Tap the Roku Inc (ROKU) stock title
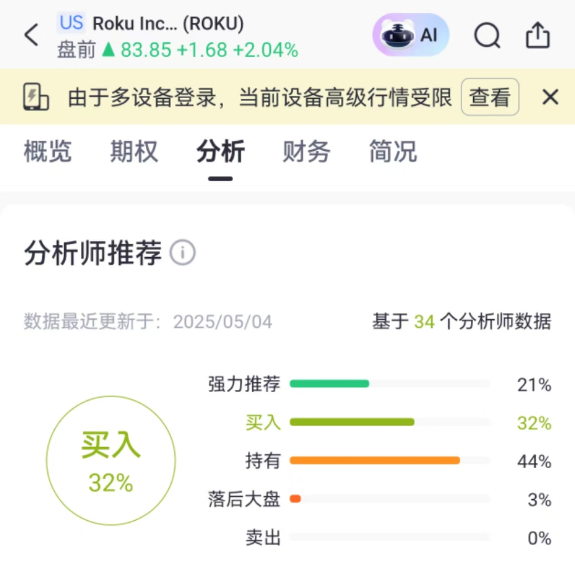The image size is (575, 580). [x=168, y=23]
